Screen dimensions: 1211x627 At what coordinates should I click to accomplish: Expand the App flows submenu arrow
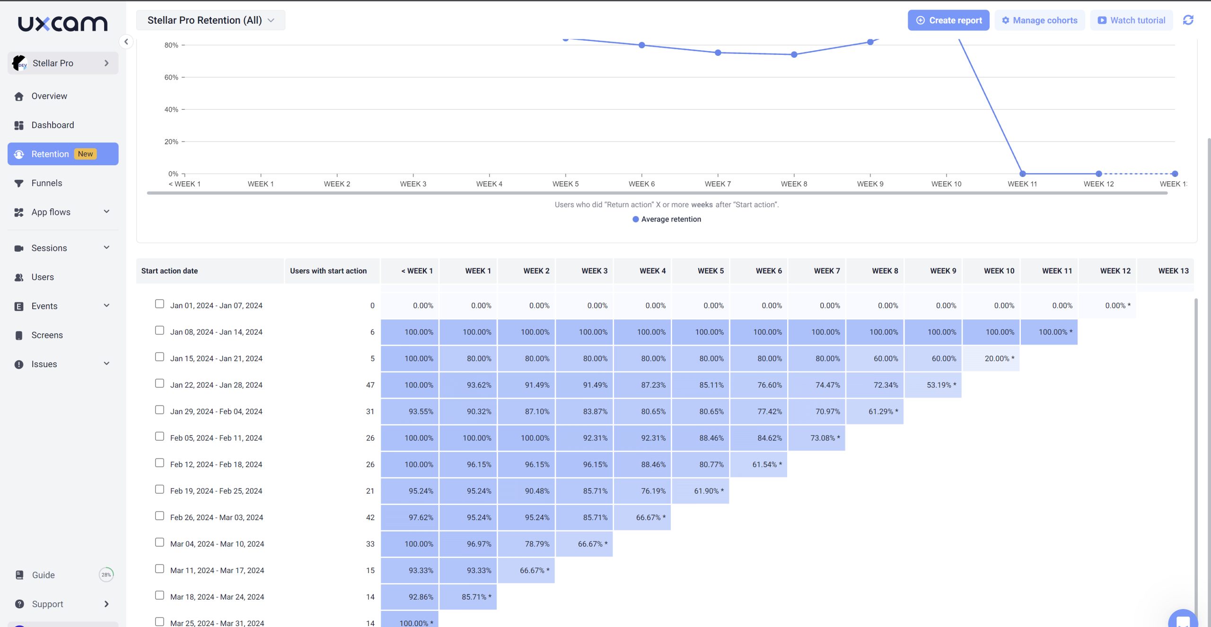pyautogui.click(x=106, y=212)
